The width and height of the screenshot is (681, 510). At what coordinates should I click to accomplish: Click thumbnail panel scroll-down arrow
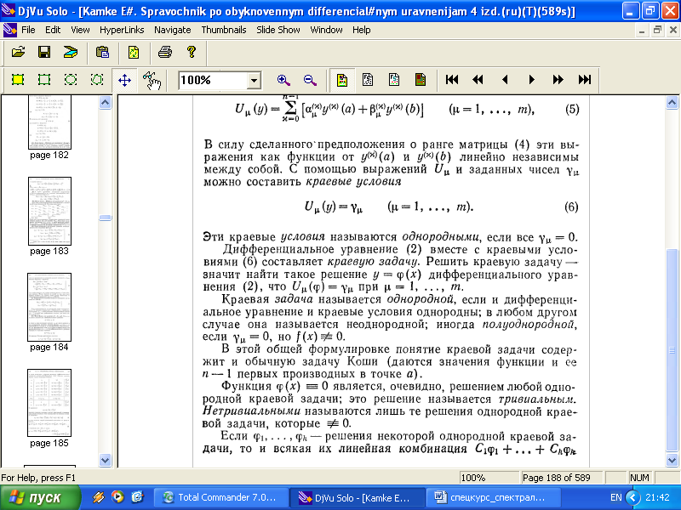tap(105, 460)
